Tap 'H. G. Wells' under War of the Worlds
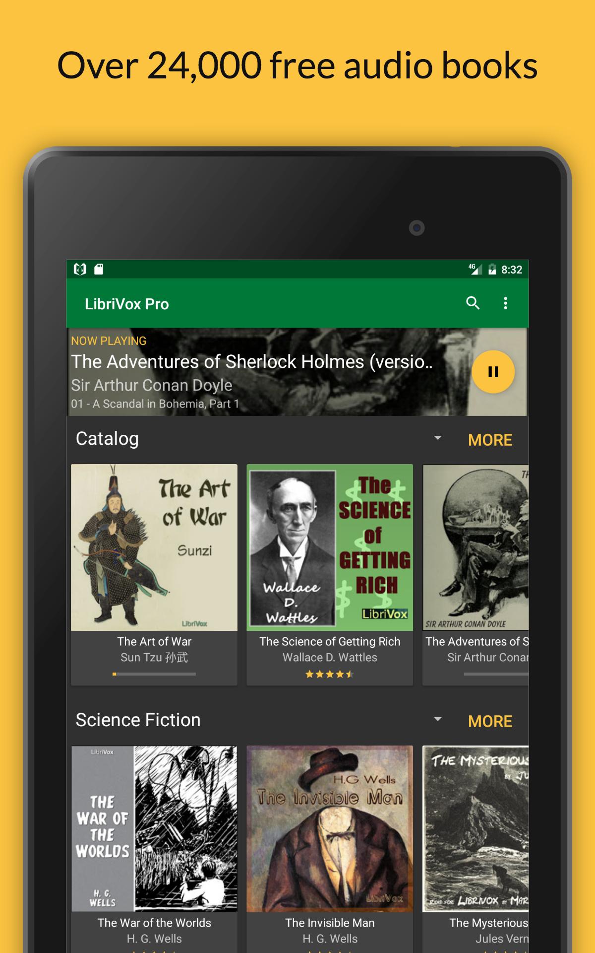Image resolution: width=595 pixels, height=953 pixels. click(x=154, y=939)
